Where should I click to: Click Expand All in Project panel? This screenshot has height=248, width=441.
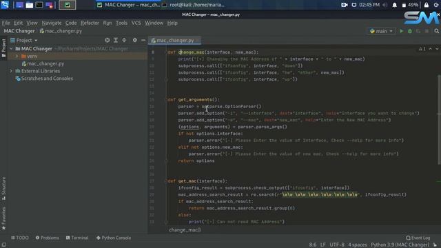[116, 40]
